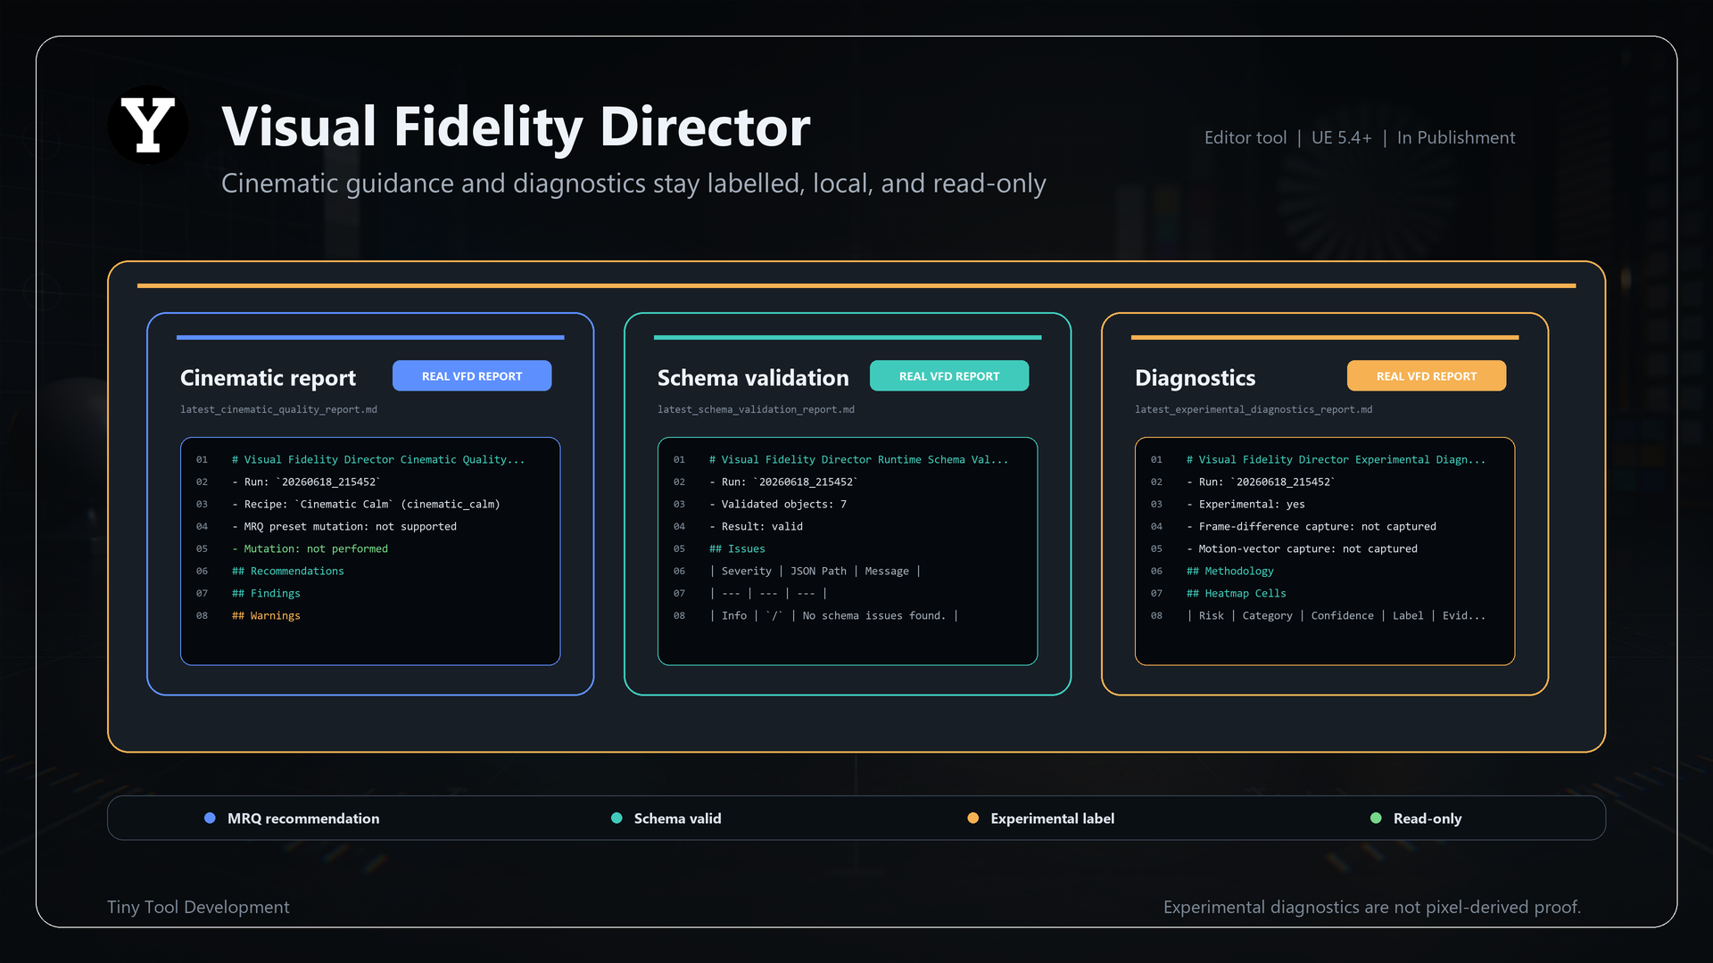This screenshot has width=1713, height=963.
Task: Click the Cinematic Quality report title line
Action: pos(378,460)
